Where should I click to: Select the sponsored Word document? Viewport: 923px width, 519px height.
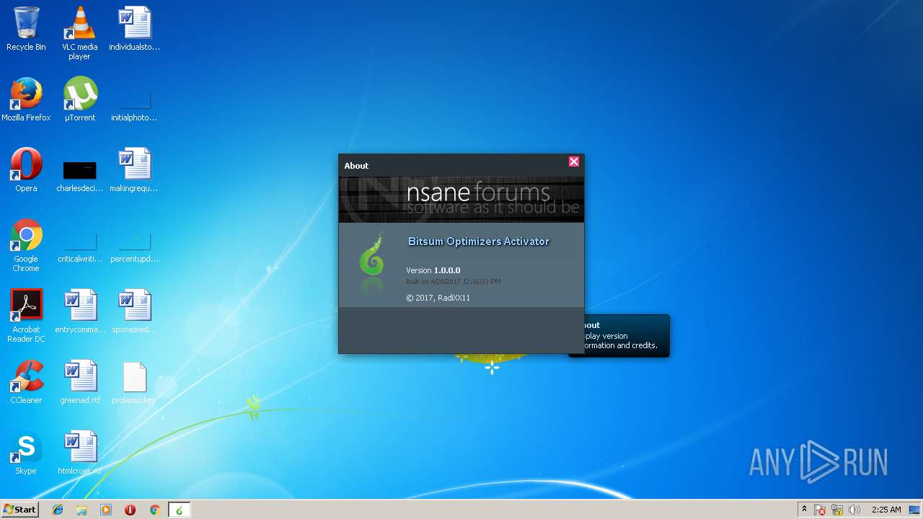tap(134, 311)
